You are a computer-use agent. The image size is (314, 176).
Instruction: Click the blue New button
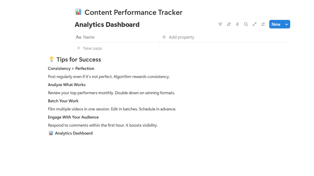[276, 24]
